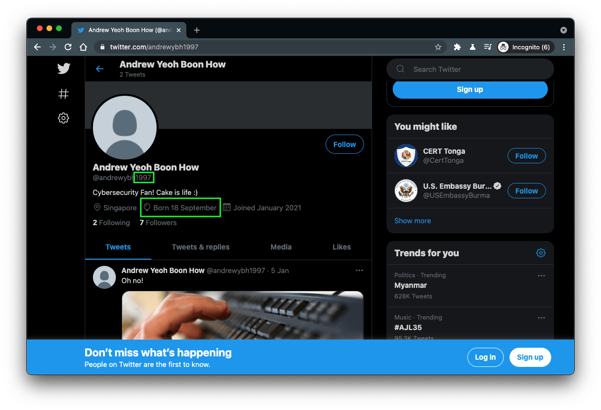601x410 pixels.
Task: Click the small avatar beside the tweet
Action: coord(104,277)
